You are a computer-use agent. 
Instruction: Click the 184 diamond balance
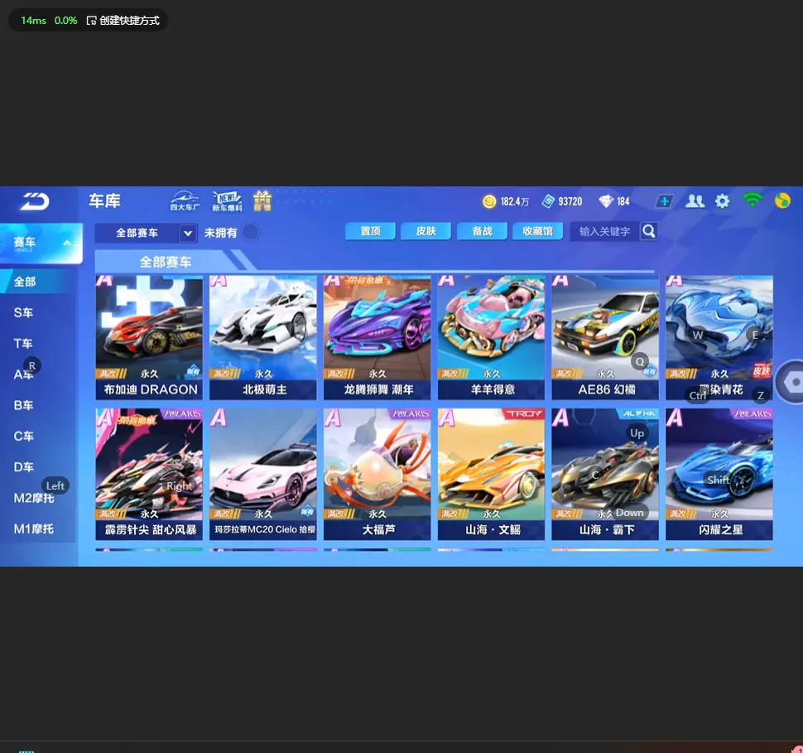click(x=623, y=201)
